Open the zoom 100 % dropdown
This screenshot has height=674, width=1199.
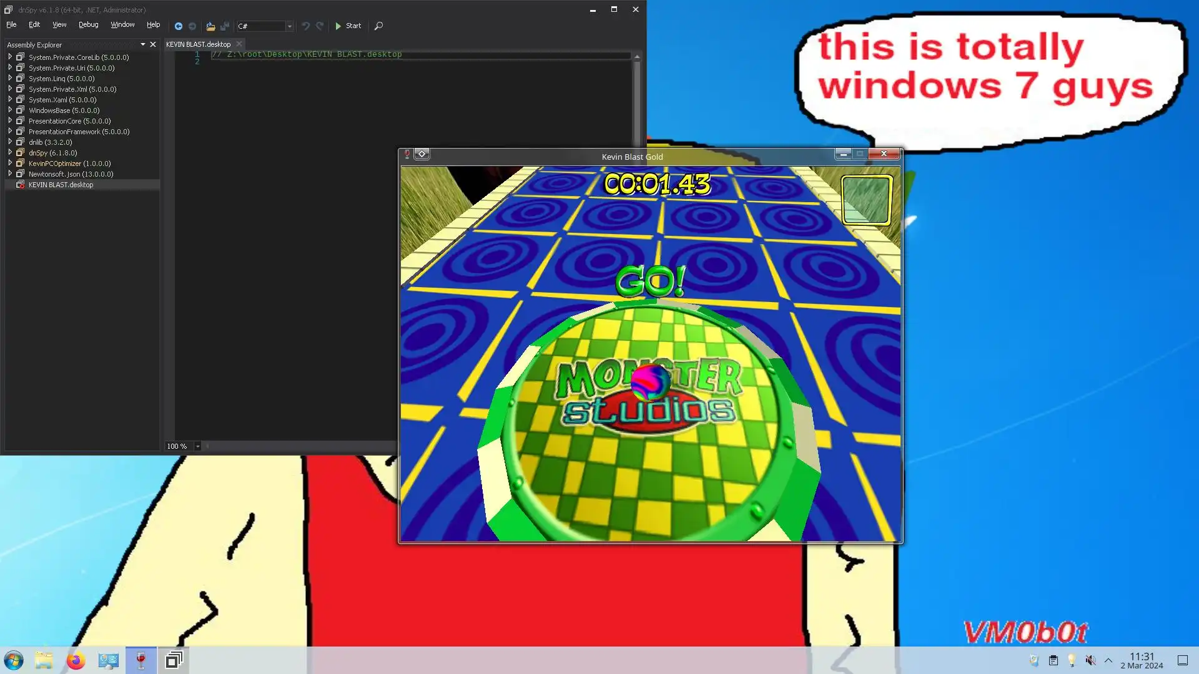tap(197, 446)
